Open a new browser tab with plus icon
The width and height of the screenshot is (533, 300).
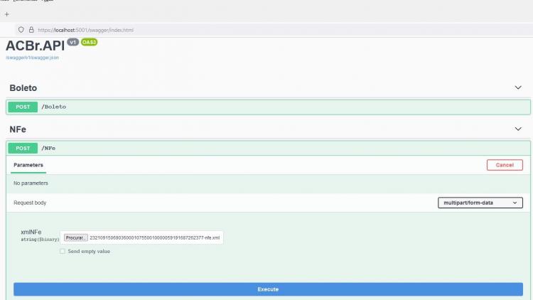pyautogui.click(x=7, y=14)
